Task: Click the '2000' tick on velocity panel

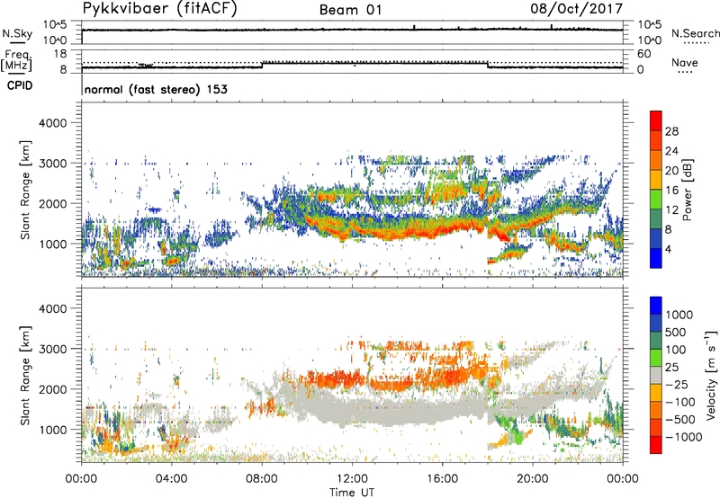Action: (52, 389)
